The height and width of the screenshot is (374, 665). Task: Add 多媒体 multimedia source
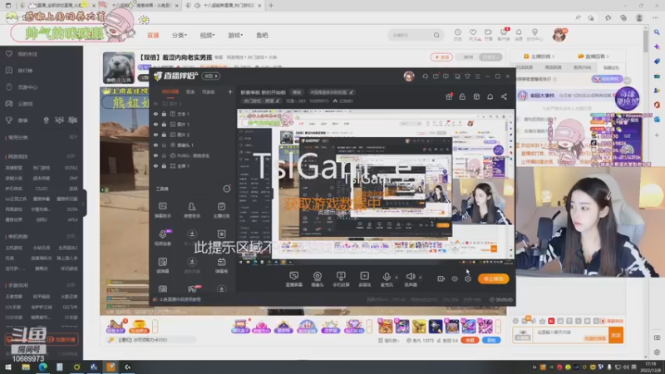pyautogui.click(x=364, y=279)
